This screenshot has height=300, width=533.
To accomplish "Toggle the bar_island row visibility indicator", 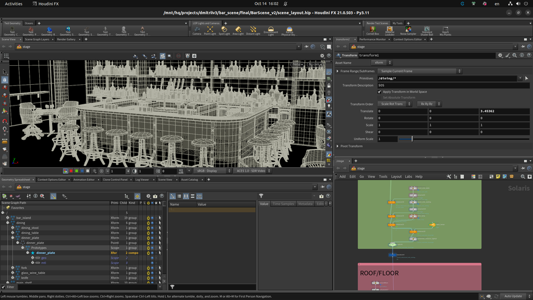I will point(152,218).
